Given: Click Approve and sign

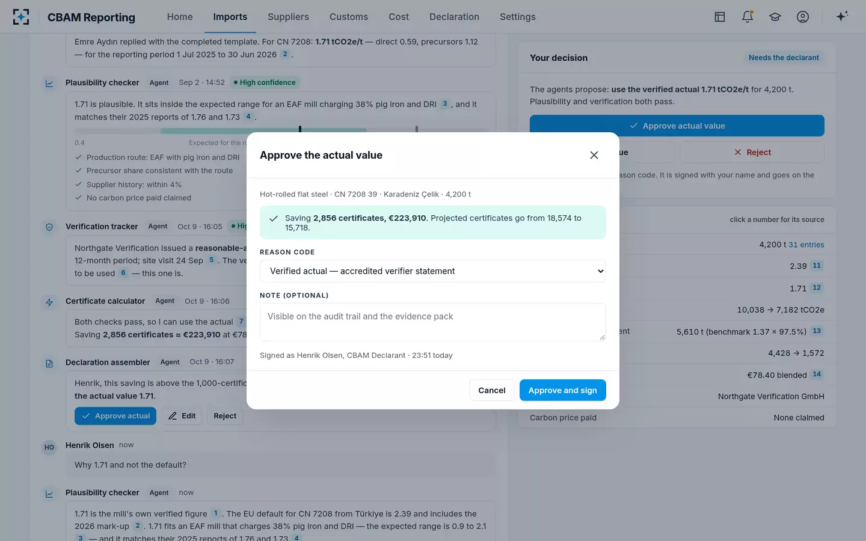Looking at the screenshot, I should 563,390.
